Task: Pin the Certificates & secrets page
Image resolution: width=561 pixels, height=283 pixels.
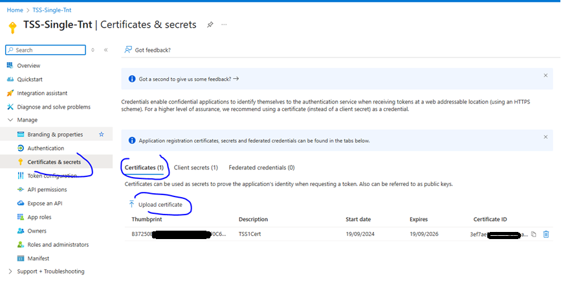Action: click(x=210, y=25)
